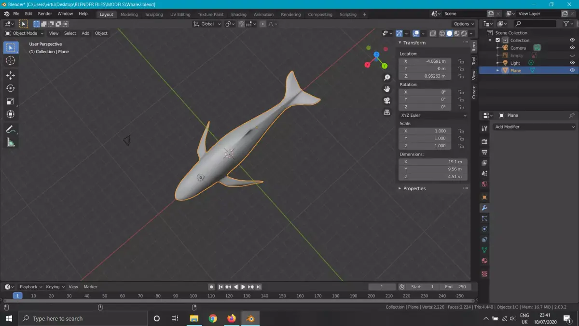The height and width of the screenshot is (326, 579).
Task: Open the Add Modifier dropdown
Action: 535,127
